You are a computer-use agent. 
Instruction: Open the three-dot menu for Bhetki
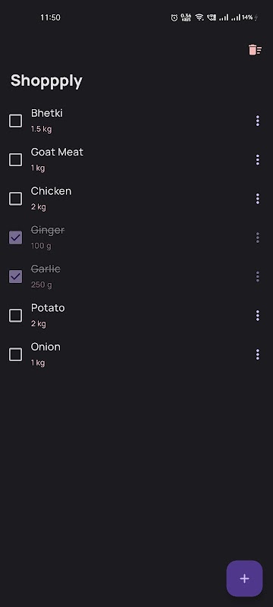pyautogui.click(x=258, y=121)
